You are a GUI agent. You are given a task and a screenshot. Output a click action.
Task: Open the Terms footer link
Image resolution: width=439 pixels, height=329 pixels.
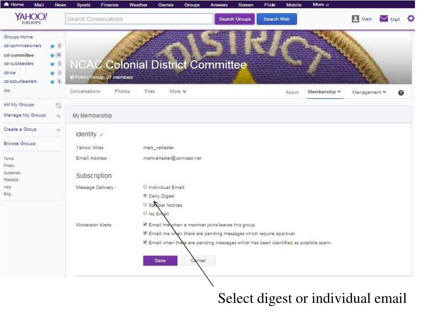[9, 159]
